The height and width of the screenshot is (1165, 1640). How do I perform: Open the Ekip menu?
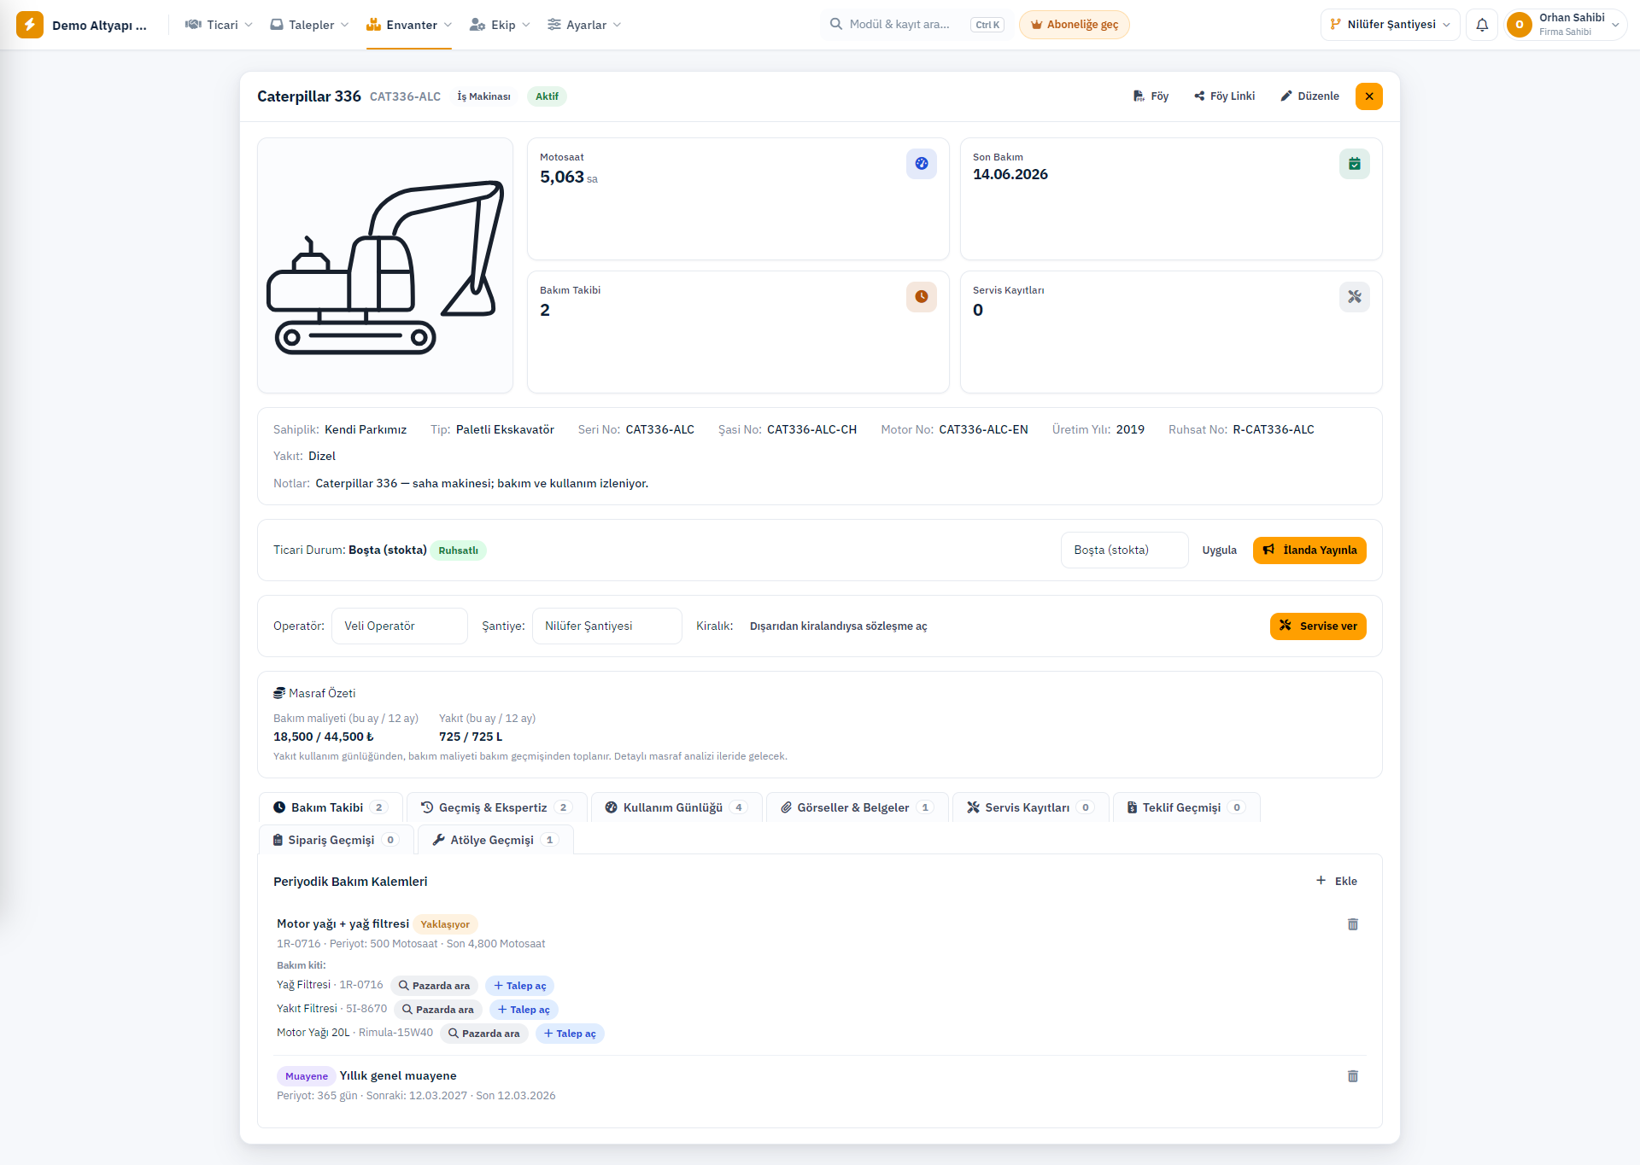tap(500, 25)
